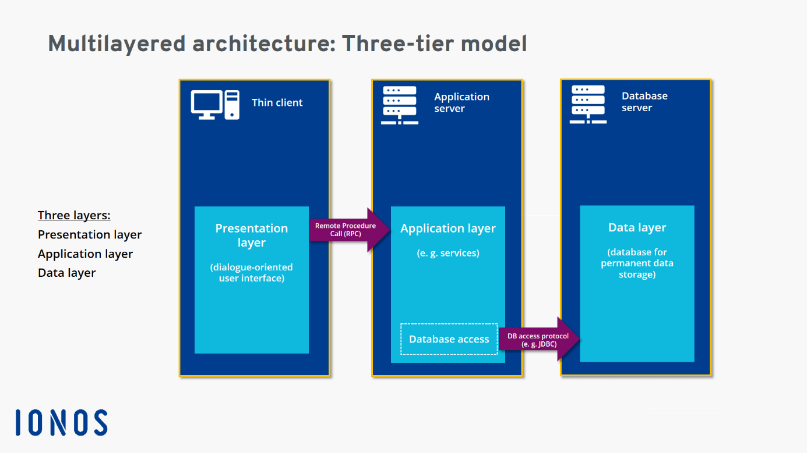807x453 pixels.
Task: Click the DB access protocol (e. g. JDBC) arrow
Action: click(x=539, y=339)
